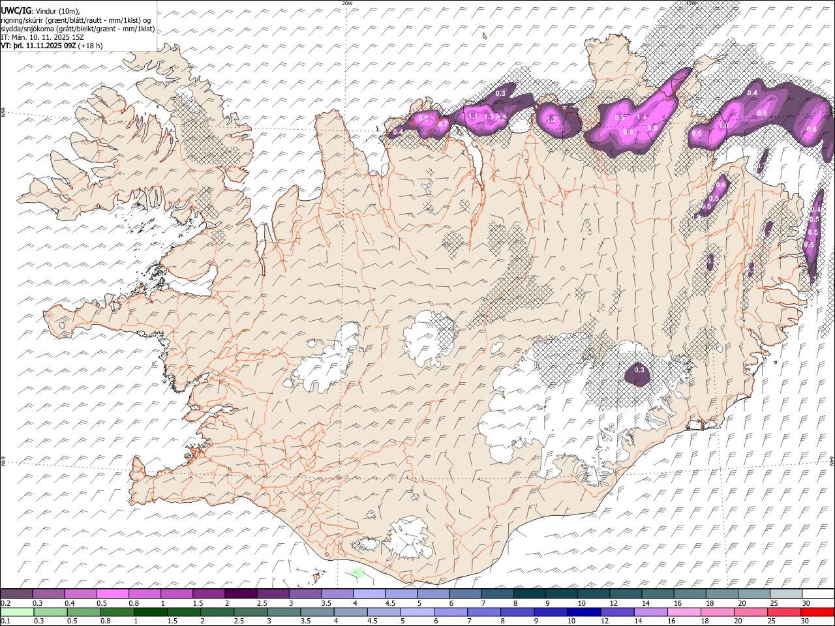The height and width of the screenshot is (626, 835).
Task: Click the '1.2' snowfall value on the map
Action: pyautogui.click(x=551, y=119)
